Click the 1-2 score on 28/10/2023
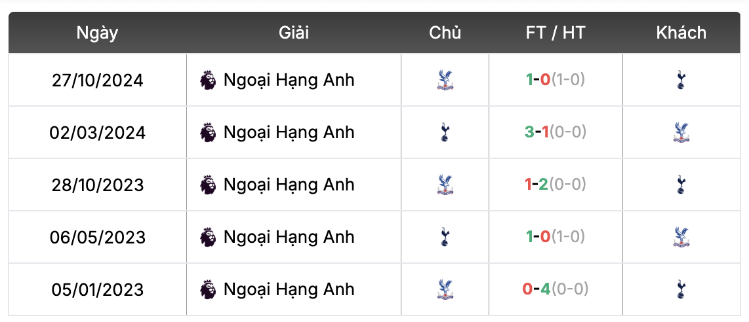The image size is (749, 322). coord(537,185)
